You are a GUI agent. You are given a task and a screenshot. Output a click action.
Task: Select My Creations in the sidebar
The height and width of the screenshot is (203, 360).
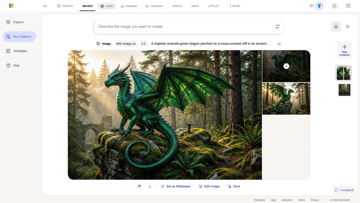pyautogui.click(x=20, y=37)
